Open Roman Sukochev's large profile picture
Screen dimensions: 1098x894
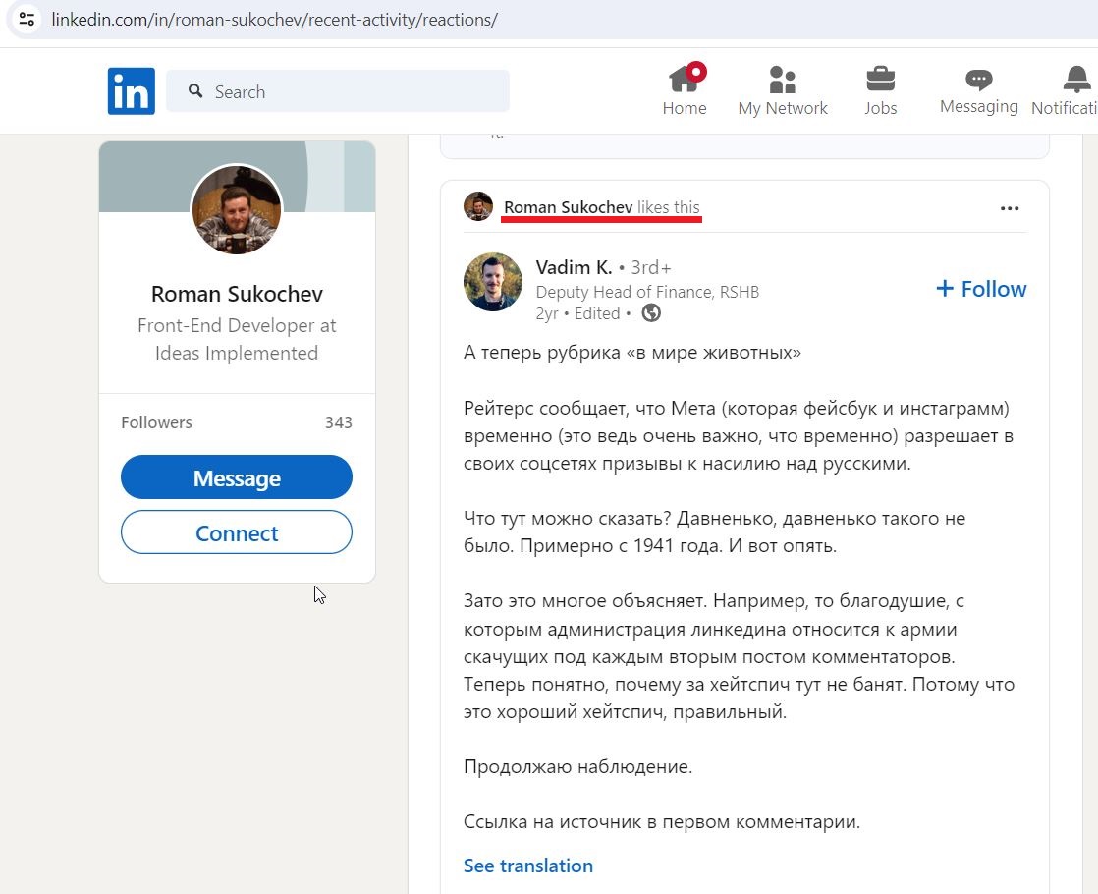coord(237,209)
